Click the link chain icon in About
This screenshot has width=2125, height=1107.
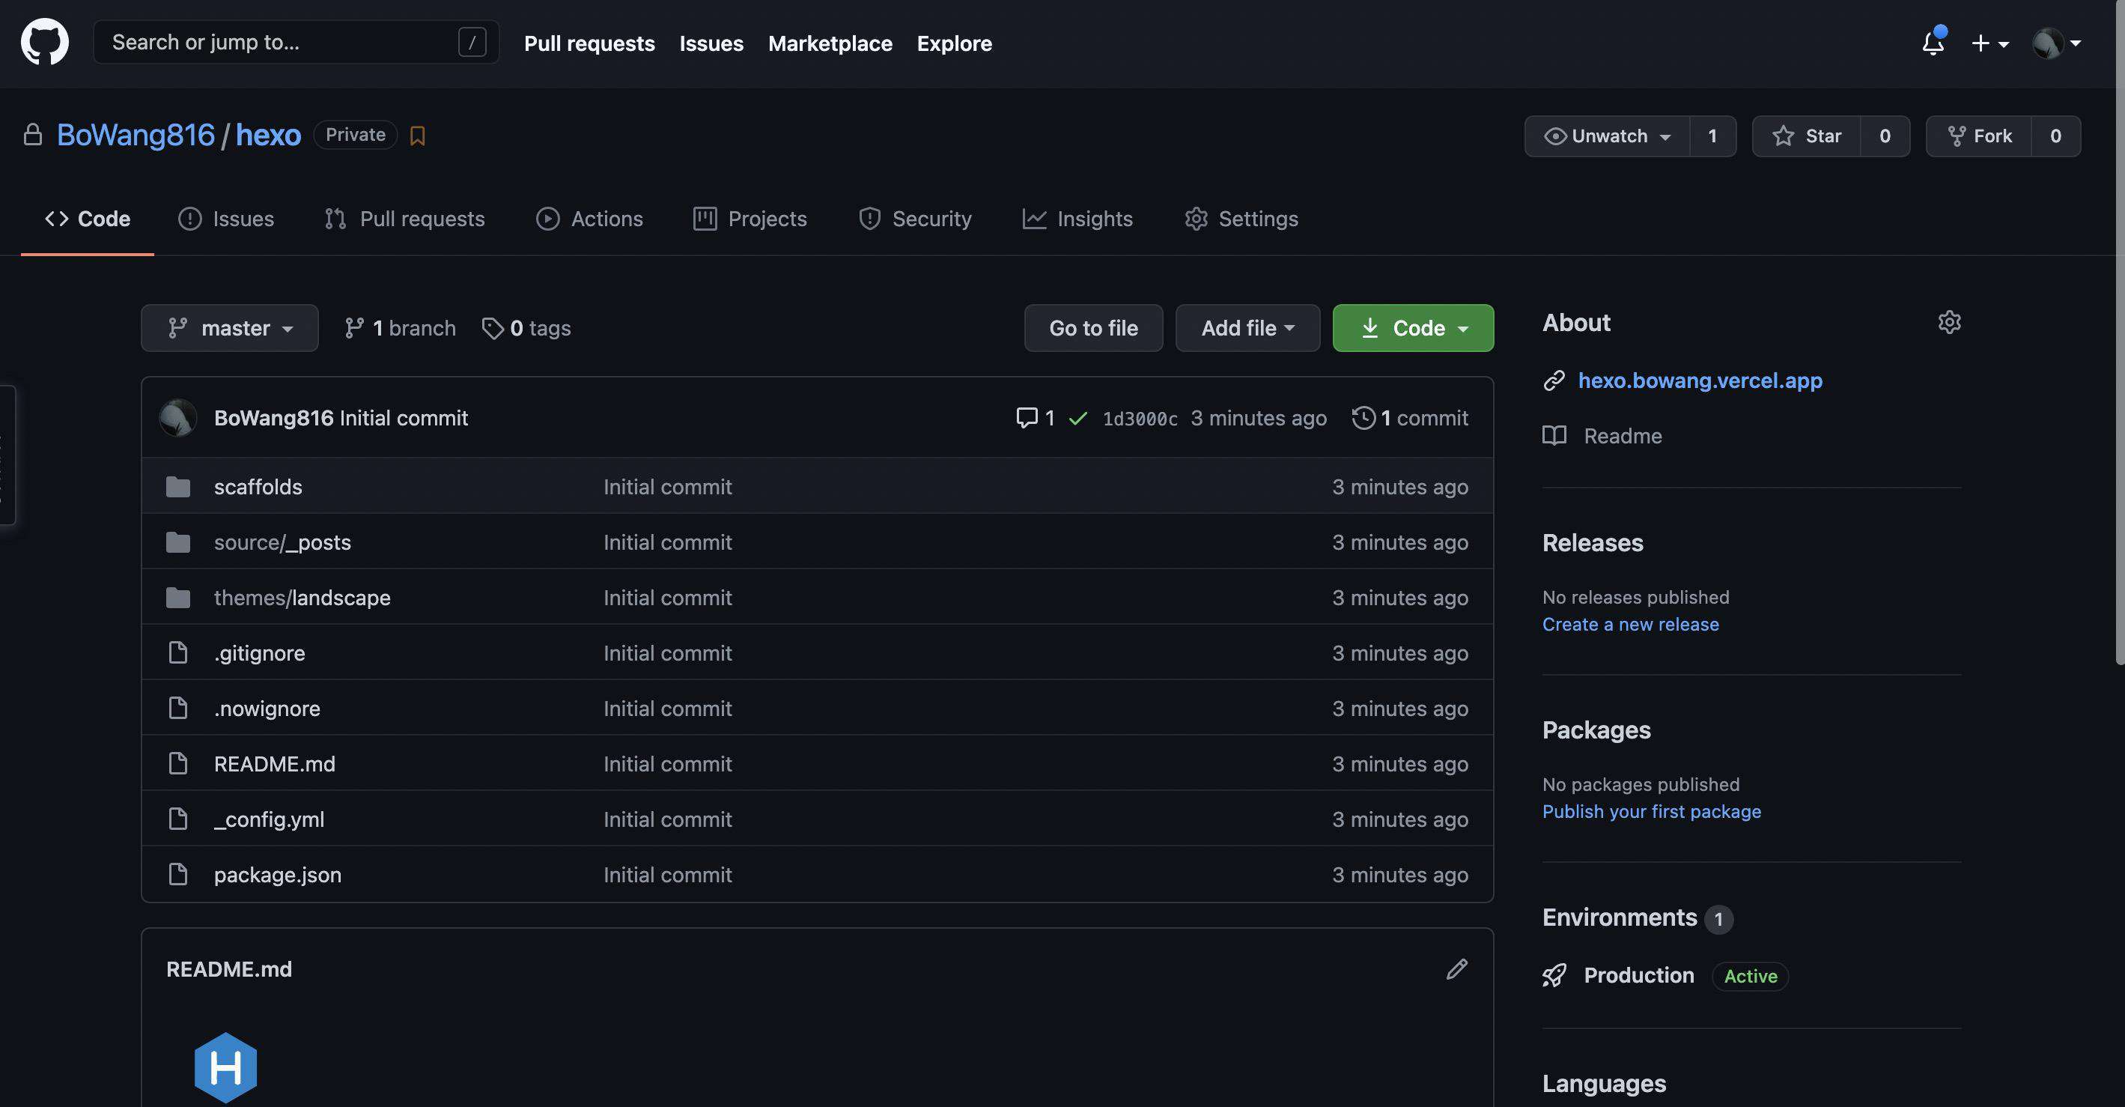(x=1554, y=380)
